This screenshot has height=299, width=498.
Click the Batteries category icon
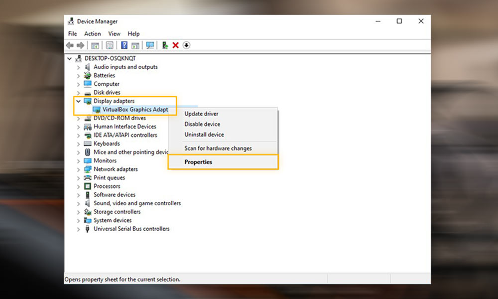(87, 75)
